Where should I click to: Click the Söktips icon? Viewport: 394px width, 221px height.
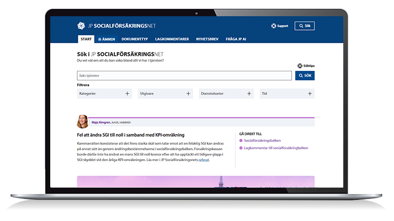(x=300, y=66)
